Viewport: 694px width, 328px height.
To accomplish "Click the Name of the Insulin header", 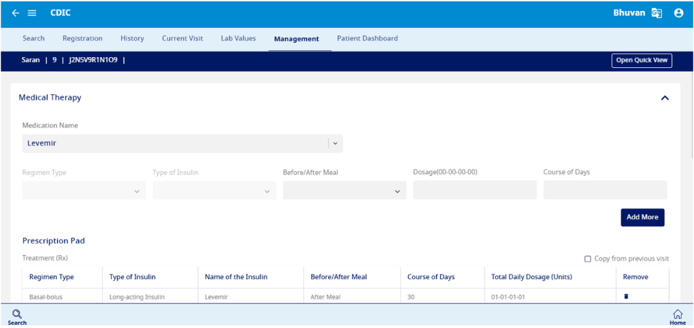I will coord(236,277).
